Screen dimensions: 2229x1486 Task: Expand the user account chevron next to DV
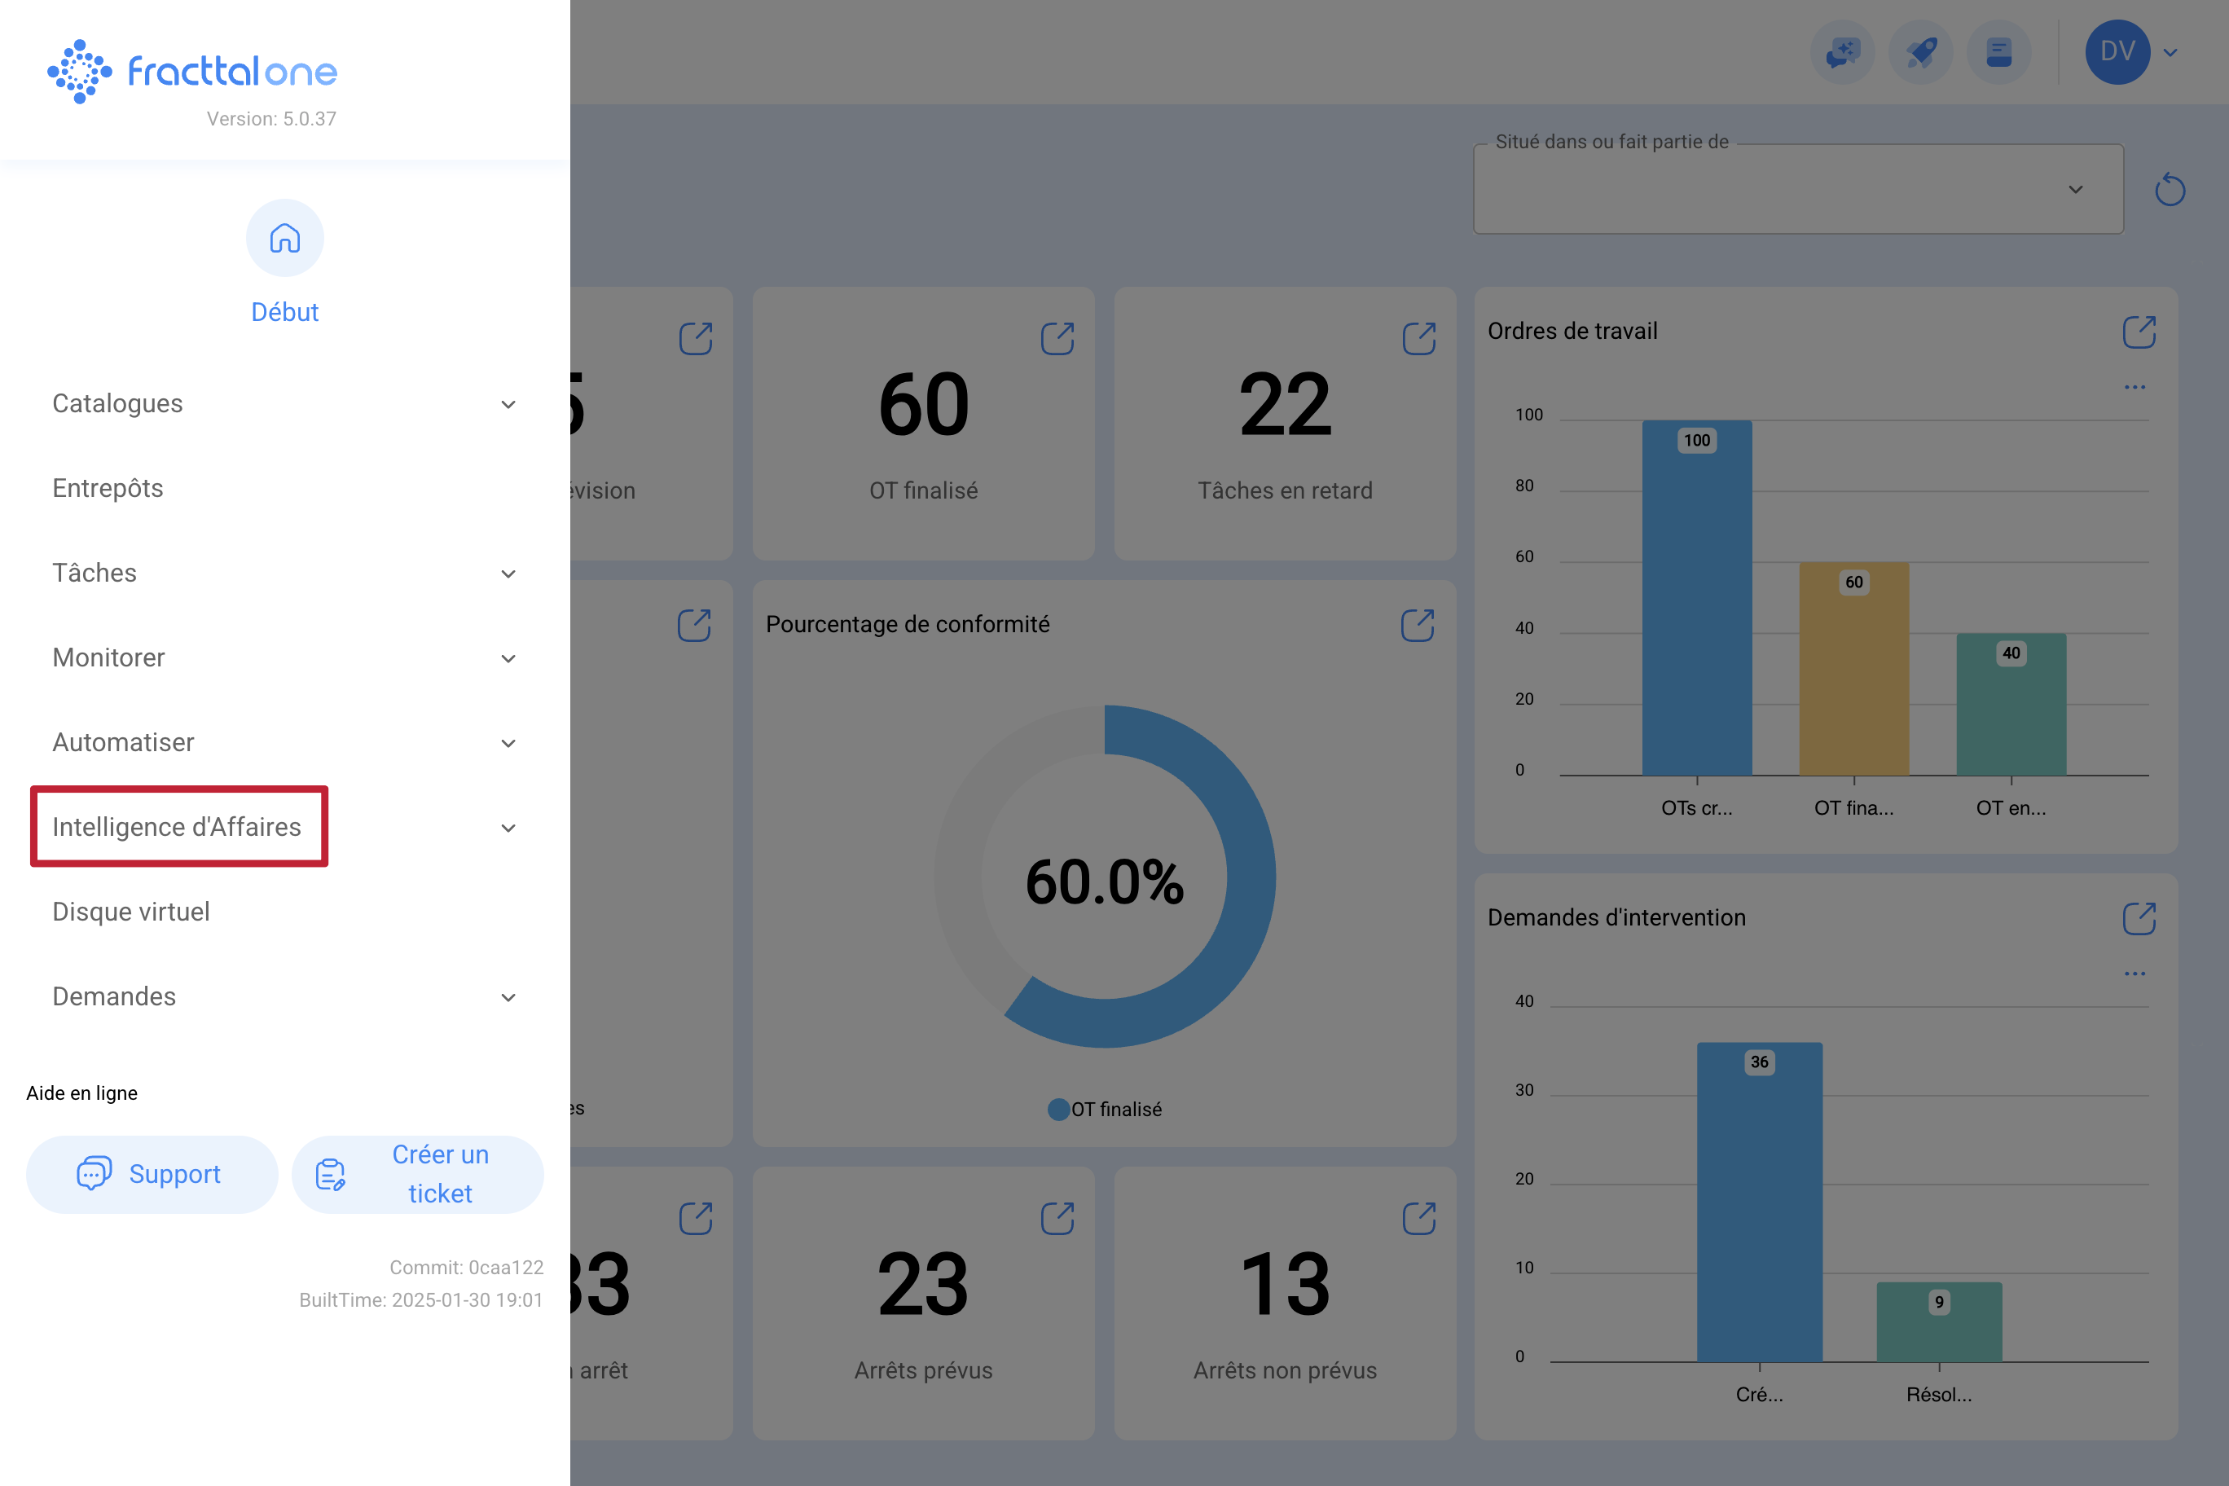(2170, 53)
